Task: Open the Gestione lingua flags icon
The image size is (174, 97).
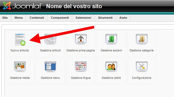Action: [81, 66]
